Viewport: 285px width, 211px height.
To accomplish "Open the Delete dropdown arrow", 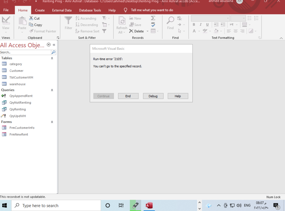I will point(147,31).
